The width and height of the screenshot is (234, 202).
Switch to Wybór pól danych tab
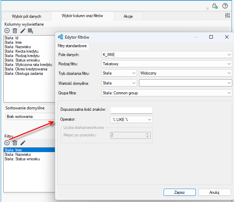coord(26,16)
